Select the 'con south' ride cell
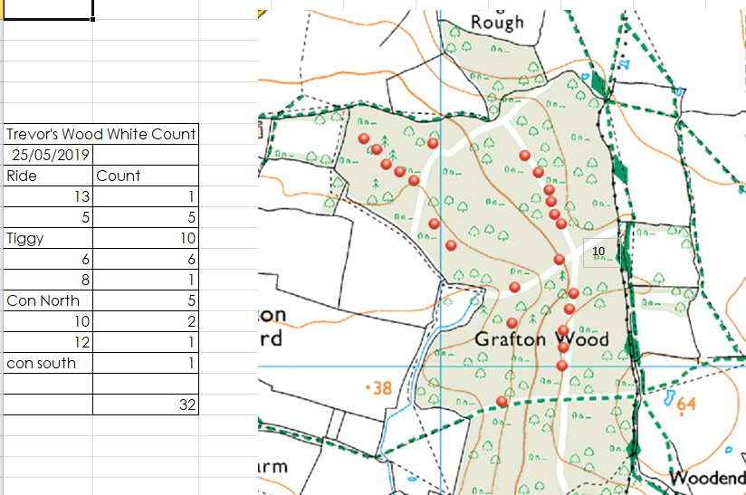 (x=48, y=363)
